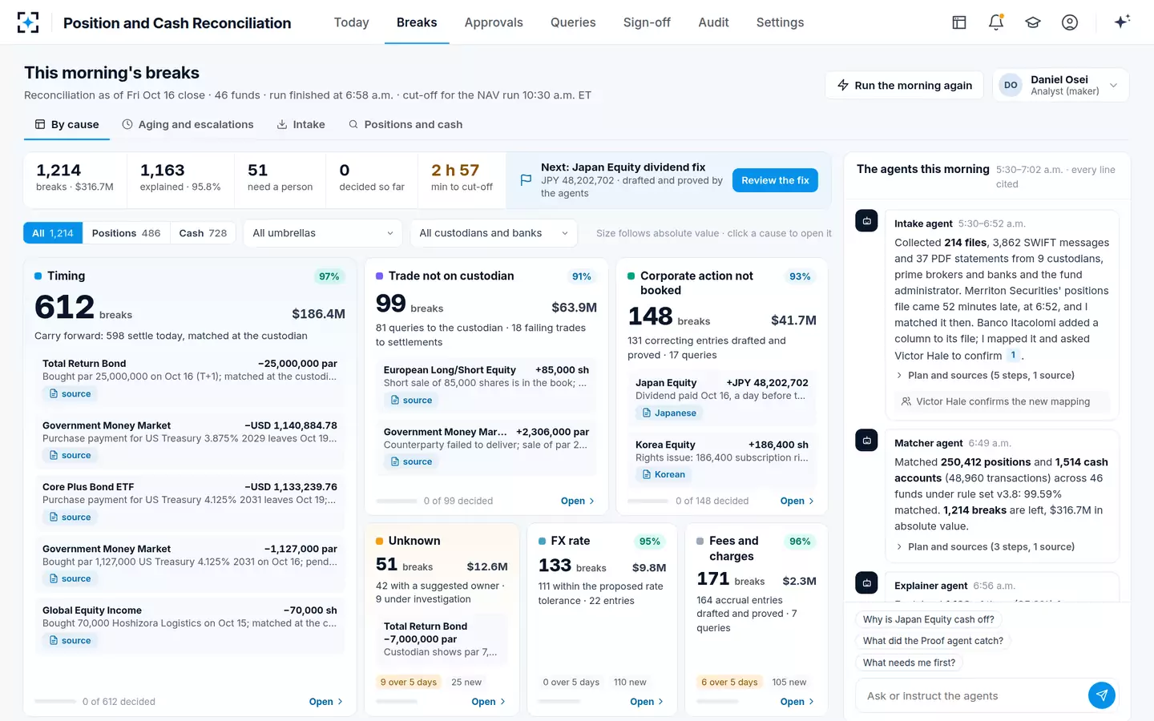Switch to the Approvals tab
This screenshot has width=1154, height=721.
(494, 22)
